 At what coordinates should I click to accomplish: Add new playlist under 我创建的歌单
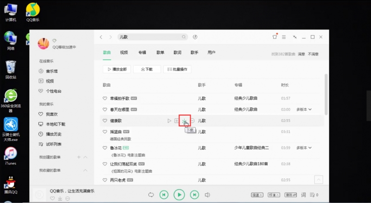point(79,157)
